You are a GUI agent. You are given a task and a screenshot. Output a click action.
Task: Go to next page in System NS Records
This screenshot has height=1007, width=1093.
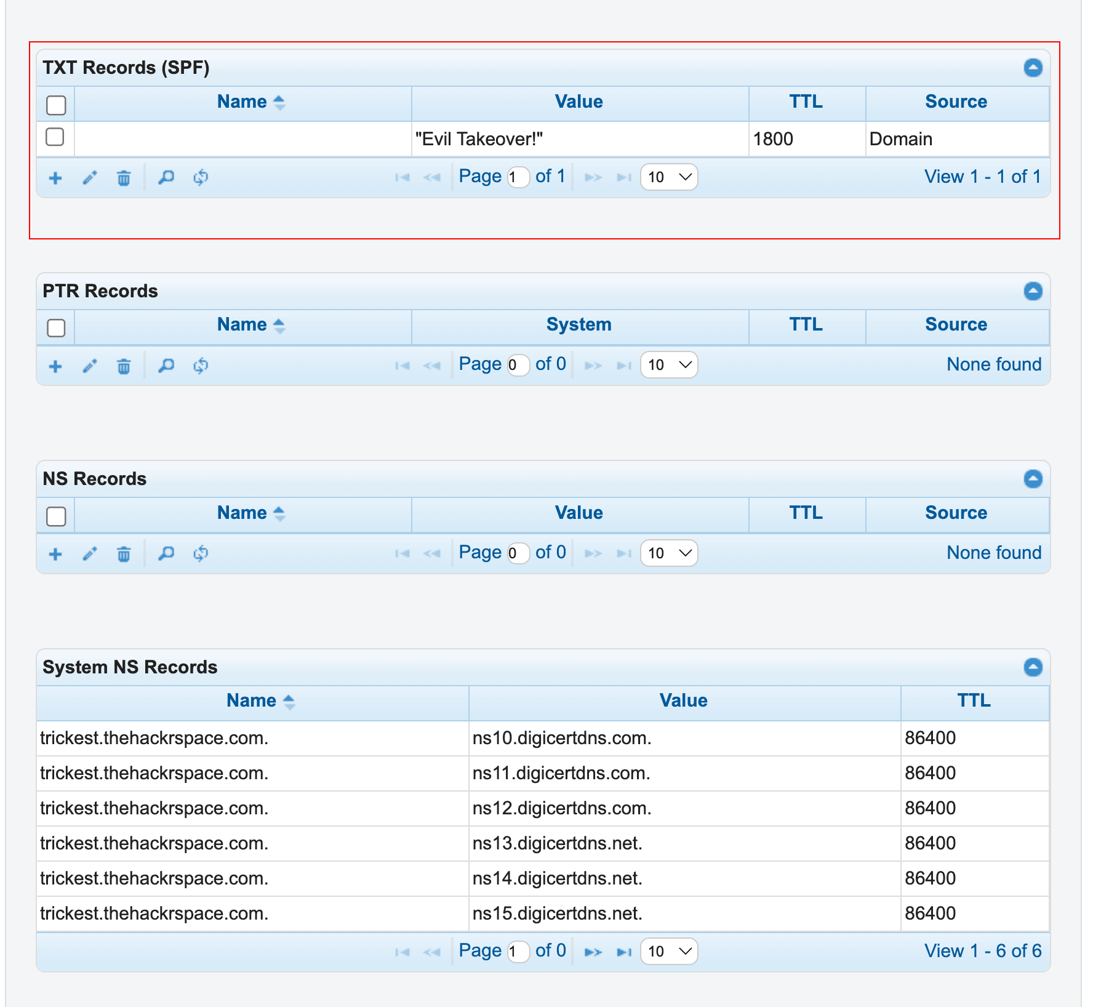point(593,952)
